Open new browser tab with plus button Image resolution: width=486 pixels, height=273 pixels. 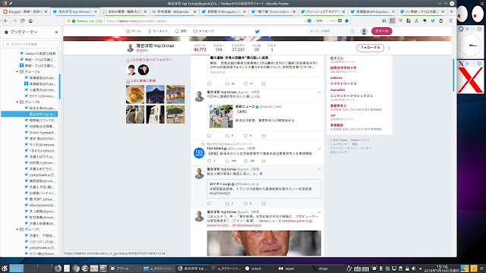[451, 11]
